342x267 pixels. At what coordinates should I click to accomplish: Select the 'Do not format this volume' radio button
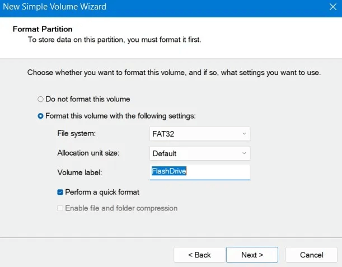[40, 99]
